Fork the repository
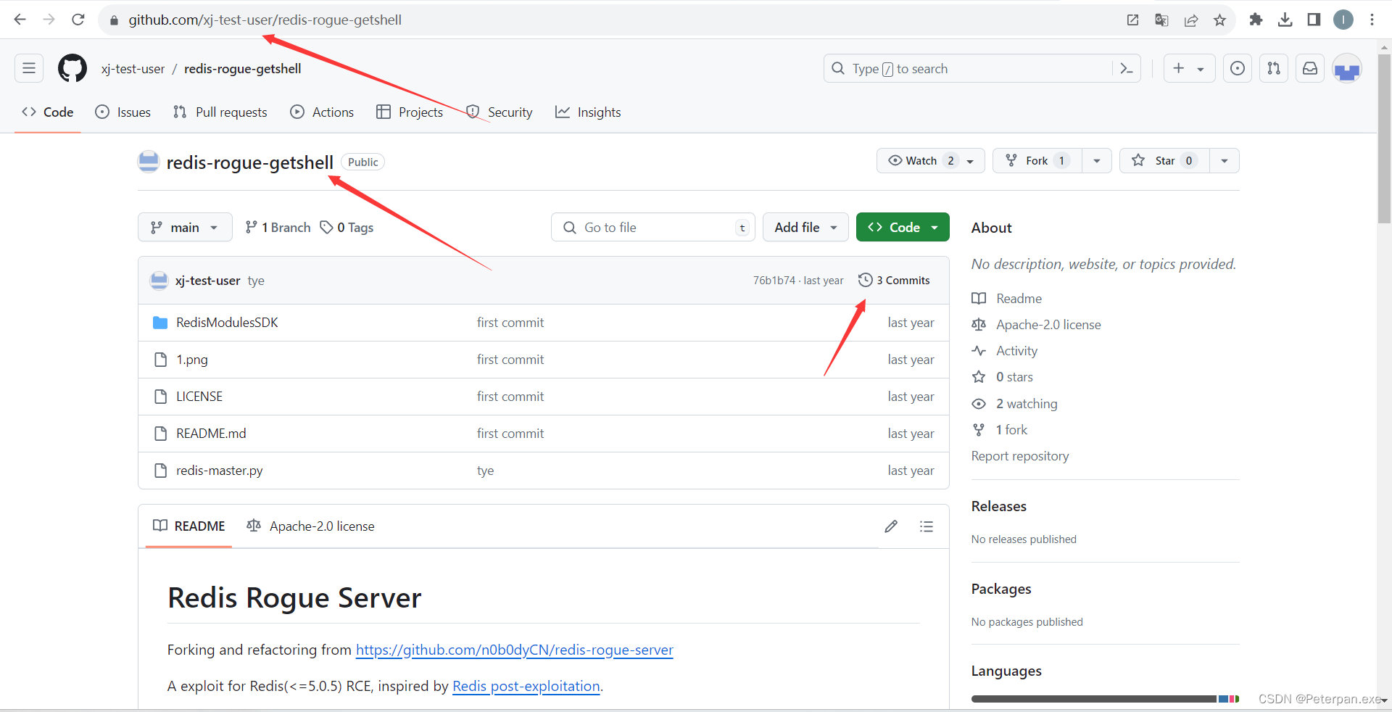Viewport: 1392px width, 712px height. pos(1037,160)
